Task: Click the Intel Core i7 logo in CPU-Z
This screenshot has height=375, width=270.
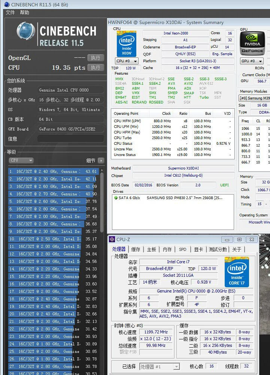Action: (237, 272)
